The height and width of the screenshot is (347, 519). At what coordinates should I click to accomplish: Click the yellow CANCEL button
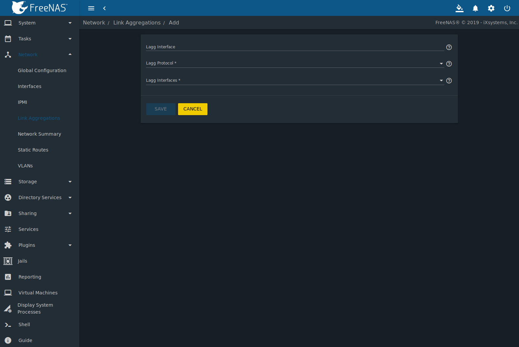pyautogui.click(x=193, y=109)
